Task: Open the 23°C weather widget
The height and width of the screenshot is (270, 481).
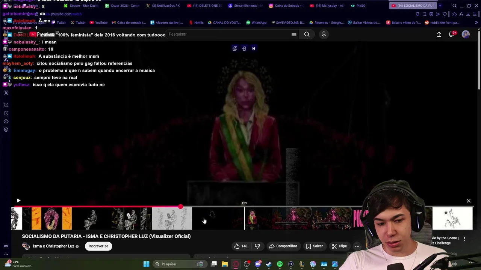Action: point(18,264)
